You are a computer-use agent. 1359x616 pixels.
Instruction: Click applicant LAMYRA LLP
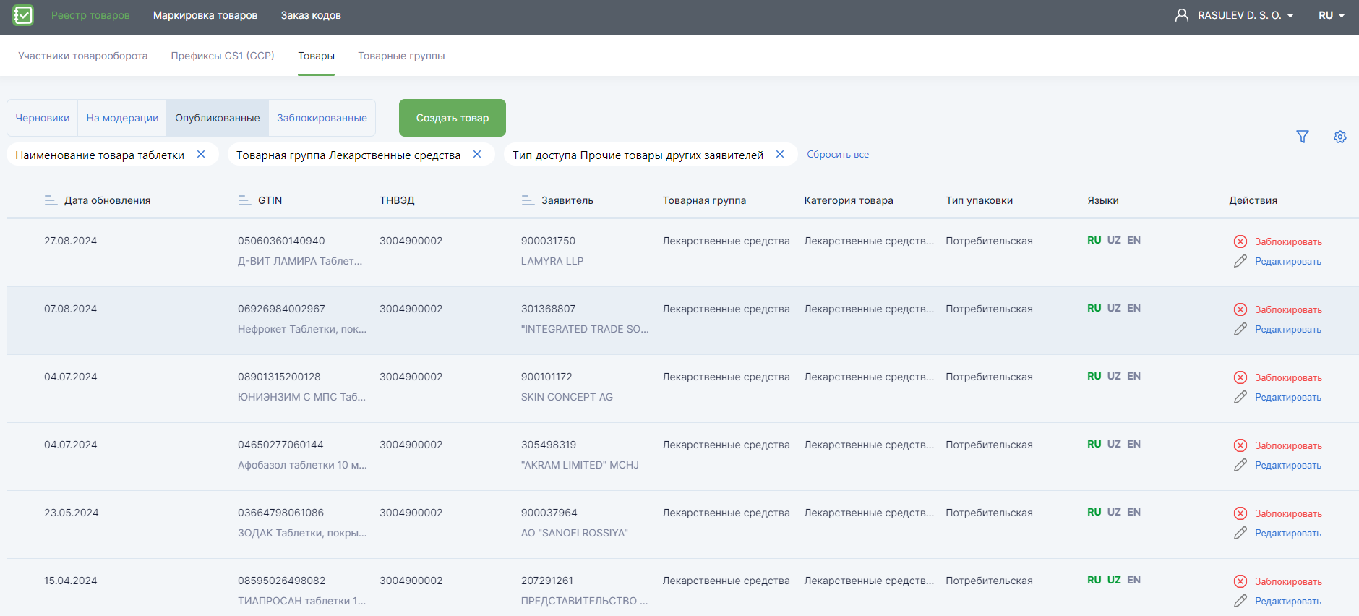tap(552, 261)
